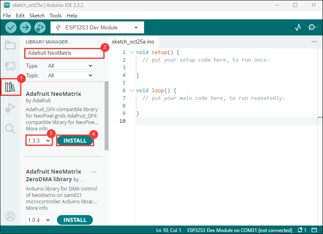Open the Topic filter dropdown
The height and width of the screenshot is (234, 323).
[70, 75]
